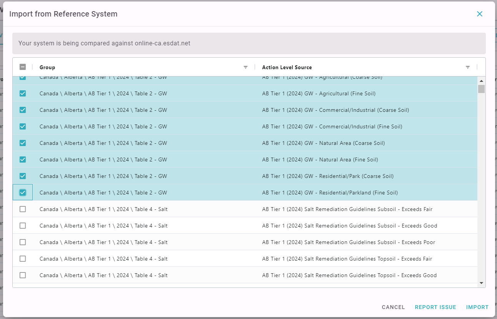Uncheck the GW - Agricultural (Fine Soil) row

[23, 93]
